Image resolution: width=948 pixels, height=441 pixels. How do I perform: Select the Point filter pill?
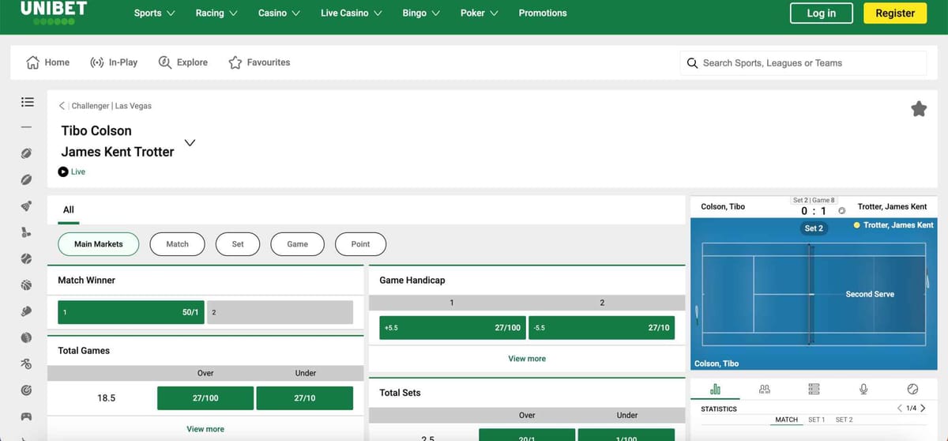(x=360, y=244)
